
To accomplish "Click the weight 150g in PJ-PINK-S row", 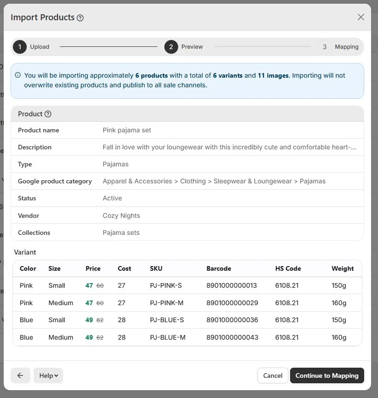I will point(338,285).
